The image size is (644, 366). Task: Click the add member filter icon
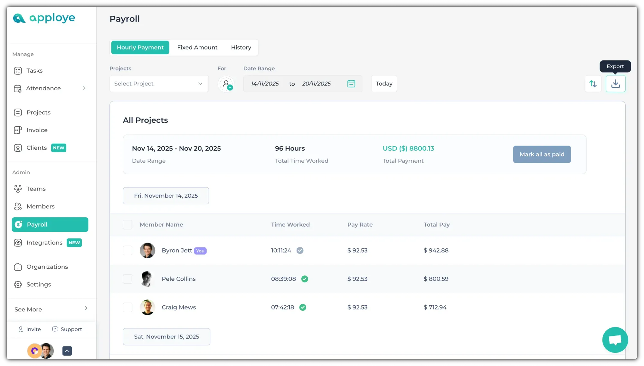226,84
